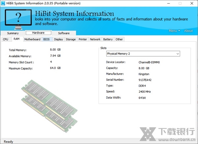Image resolution: width=198 pixels, height=144 pixels.
Task: Minimize the HiBit window
Action: coord(168,3)
